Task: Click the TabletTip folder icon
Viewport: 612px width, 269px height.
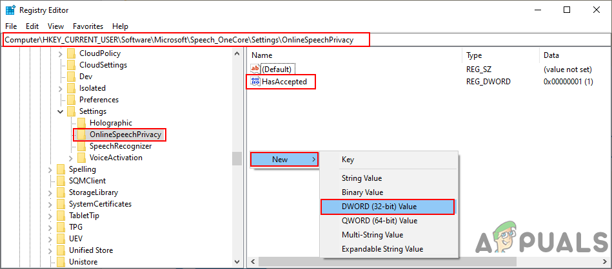Action: coord(61,216)
